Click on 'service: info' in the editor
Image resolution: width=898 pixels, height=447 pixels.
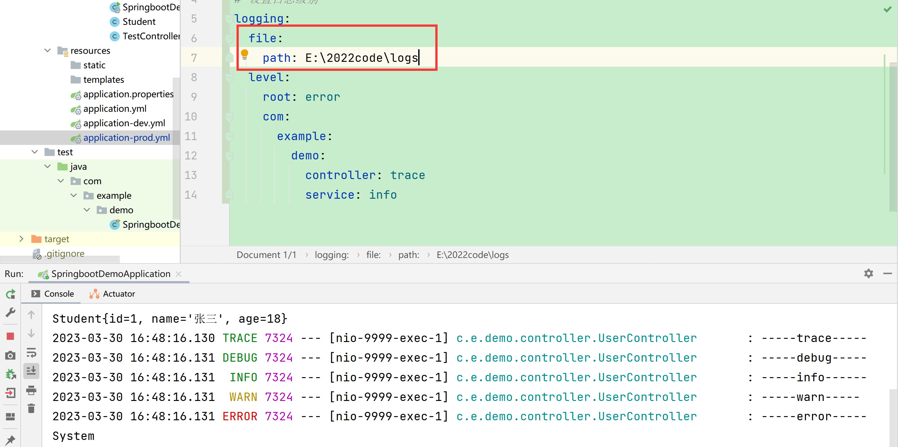pyautogui.click(x=351, y=195)
